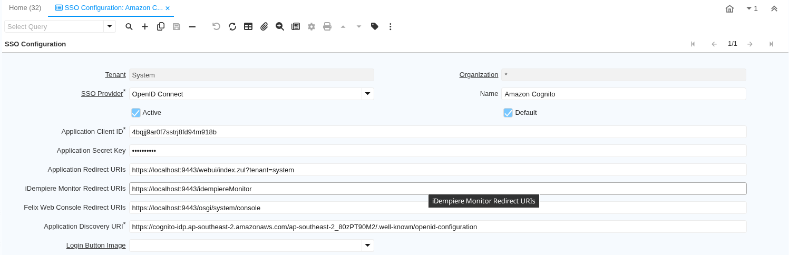Click the Undo changes icon
Viewport: 789px width, 255px height.
pos(216,26)
